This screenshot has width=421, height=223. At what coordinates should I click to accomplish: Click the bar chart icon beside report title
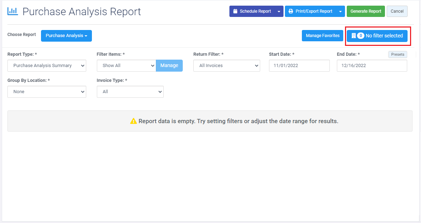pos(13,11)
